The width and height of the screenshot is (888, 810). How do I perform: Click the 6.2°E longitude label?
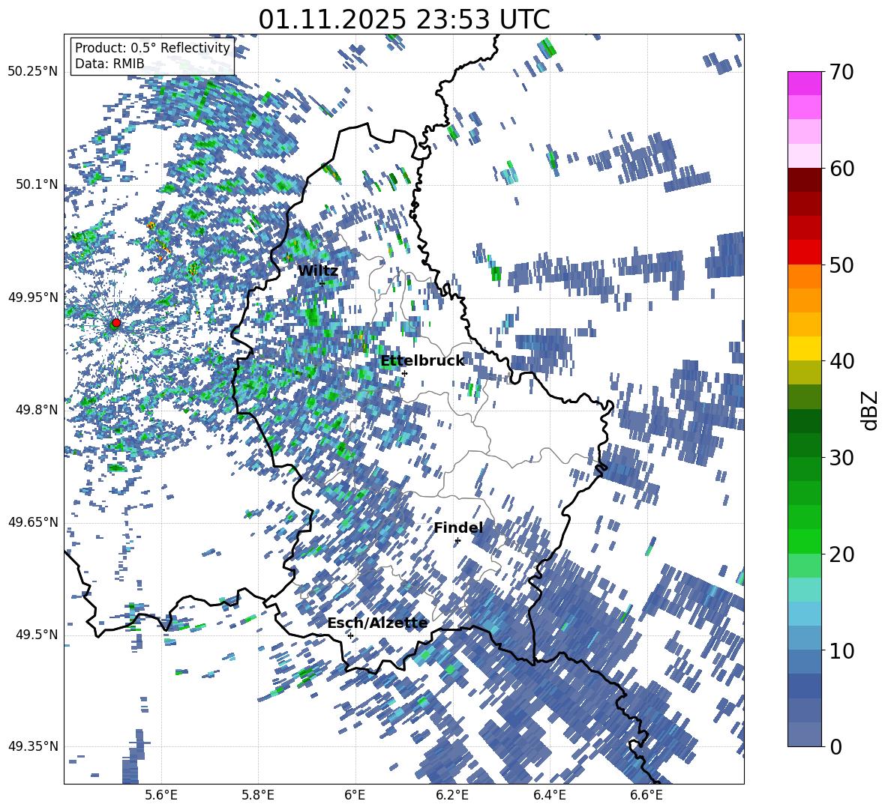452,795
